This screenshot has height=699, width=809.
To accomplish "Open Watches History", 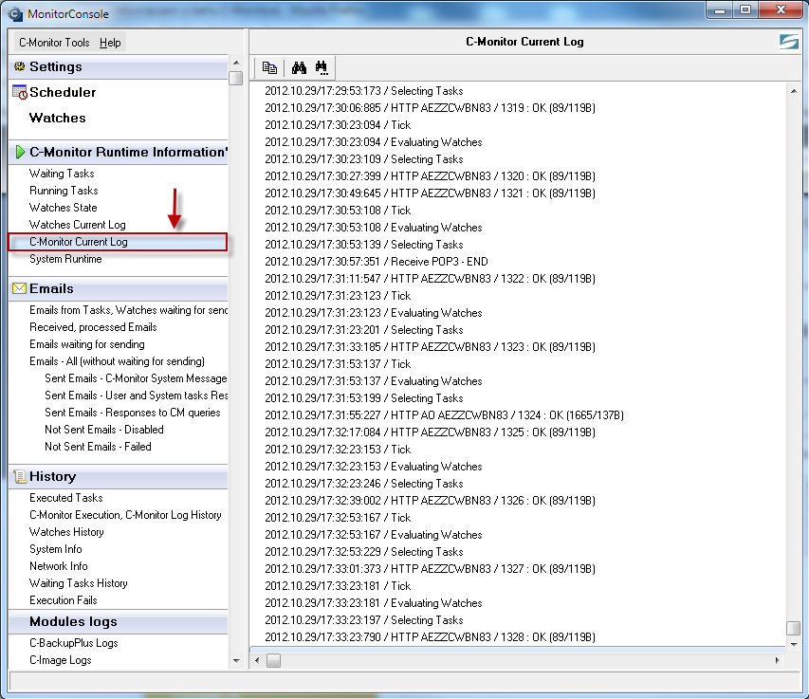I will 66,532.
